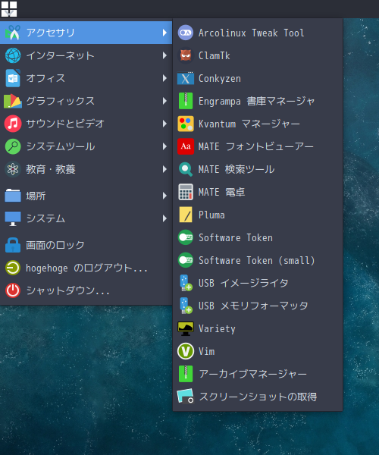The height and width of the screenshot is (455, 379).
Task: Expand the システムツール submenu arrow
Action: pos(164,146)
